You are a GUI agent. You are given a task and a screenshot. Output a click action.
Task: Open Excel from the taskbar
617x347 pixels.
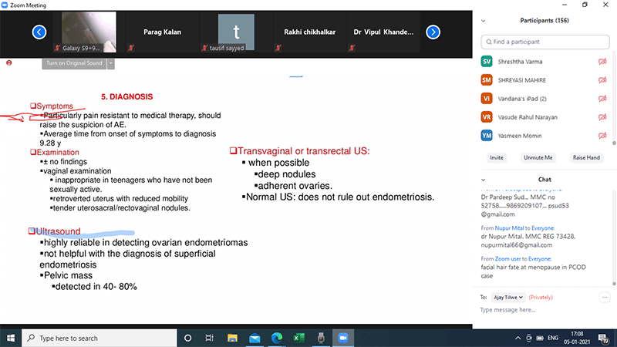[x=298, y=338]
